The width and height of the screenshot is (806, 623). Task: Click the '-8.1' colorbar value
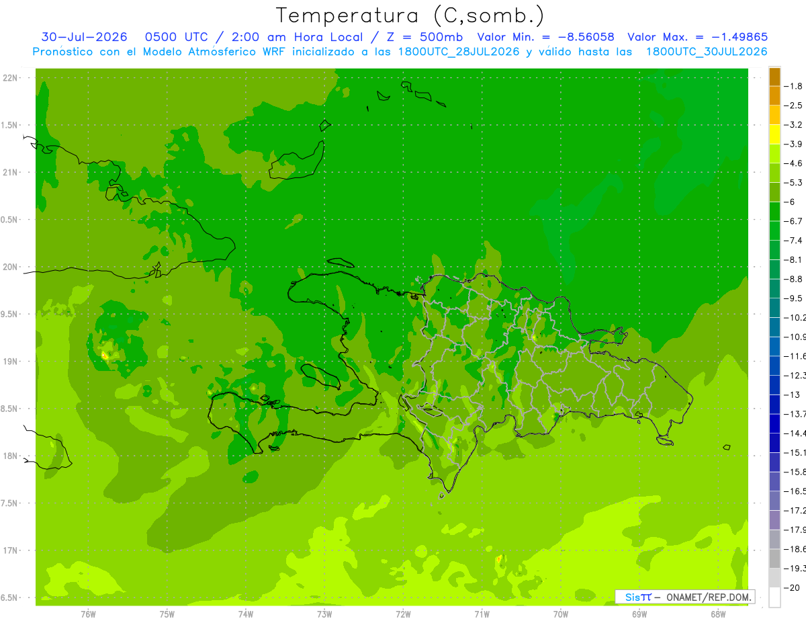[793, 259]
